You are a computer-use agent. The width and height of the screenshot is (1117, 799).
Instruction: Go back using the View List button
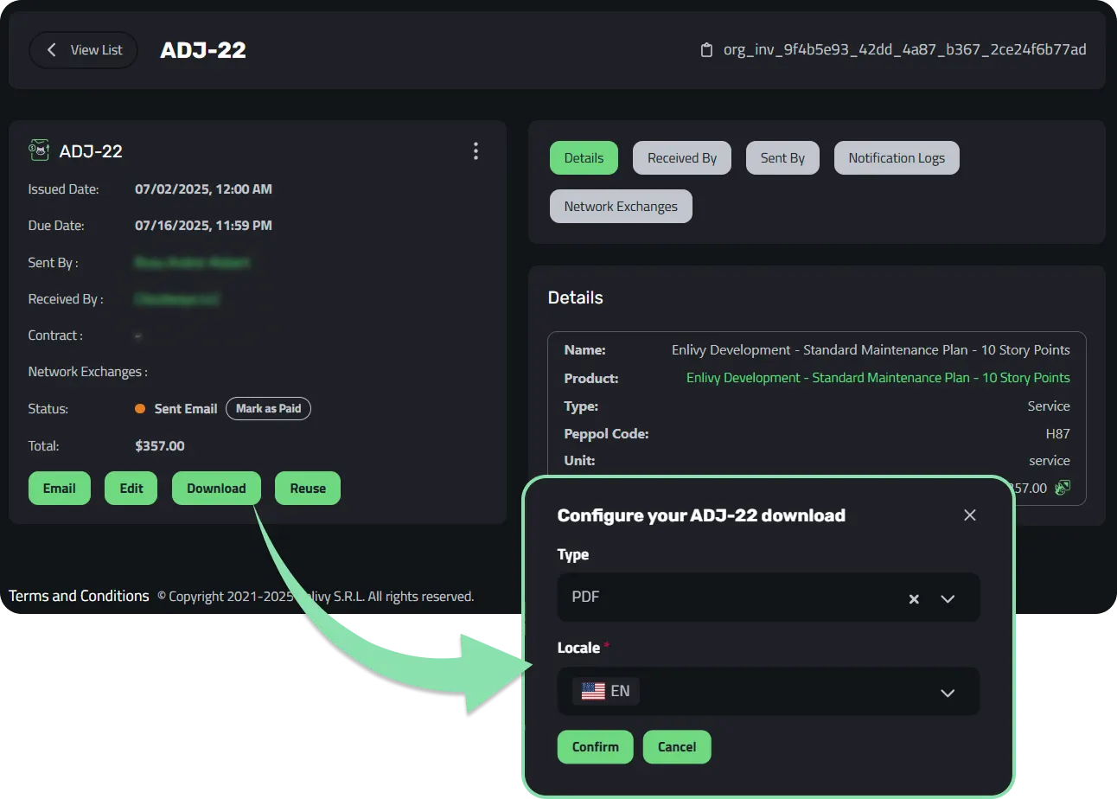(x=83, y=50)
